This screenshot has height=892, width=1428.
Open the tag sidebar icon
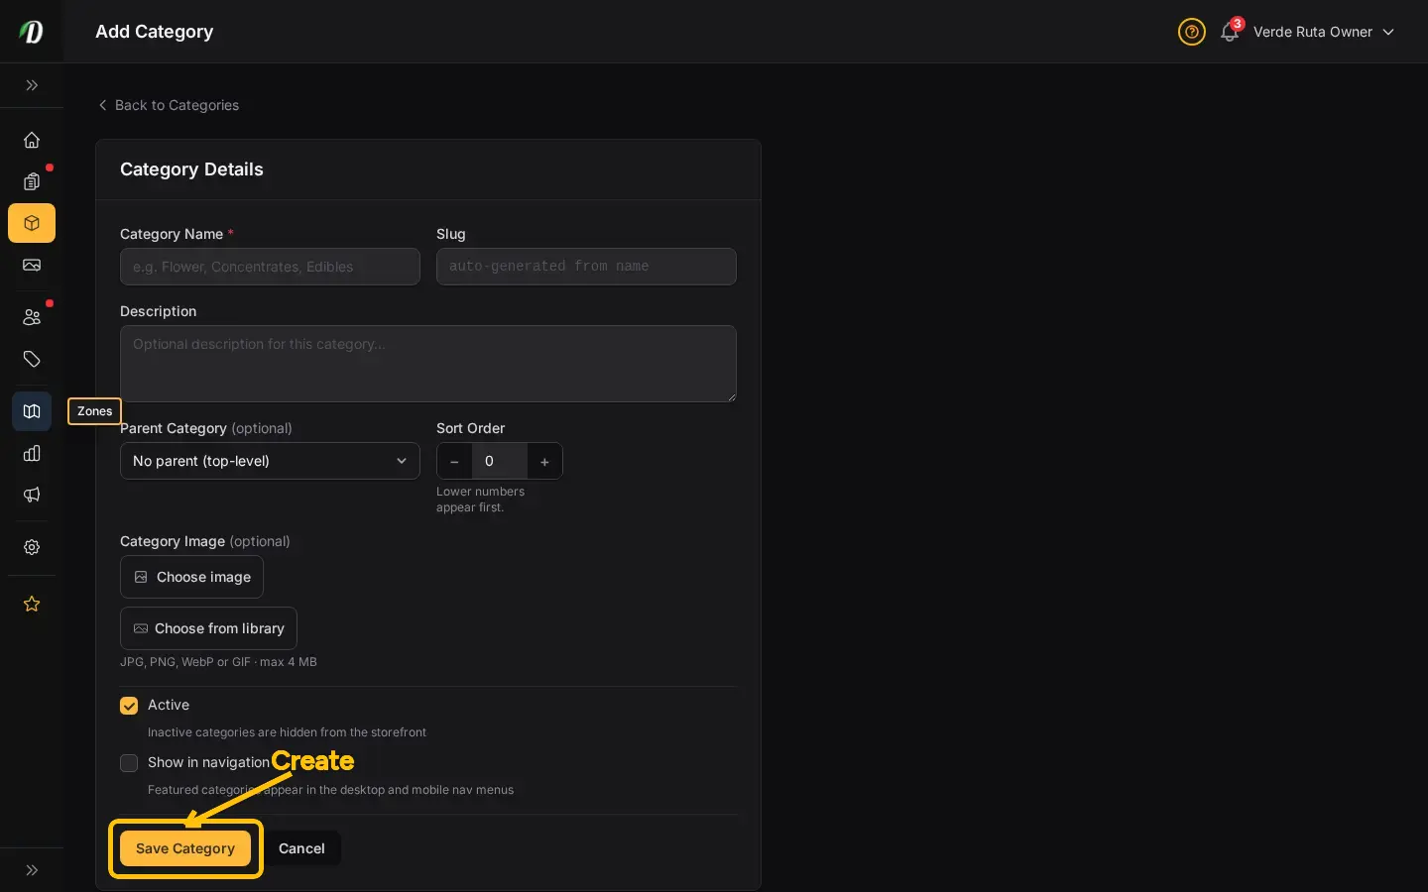coord(32,359)
